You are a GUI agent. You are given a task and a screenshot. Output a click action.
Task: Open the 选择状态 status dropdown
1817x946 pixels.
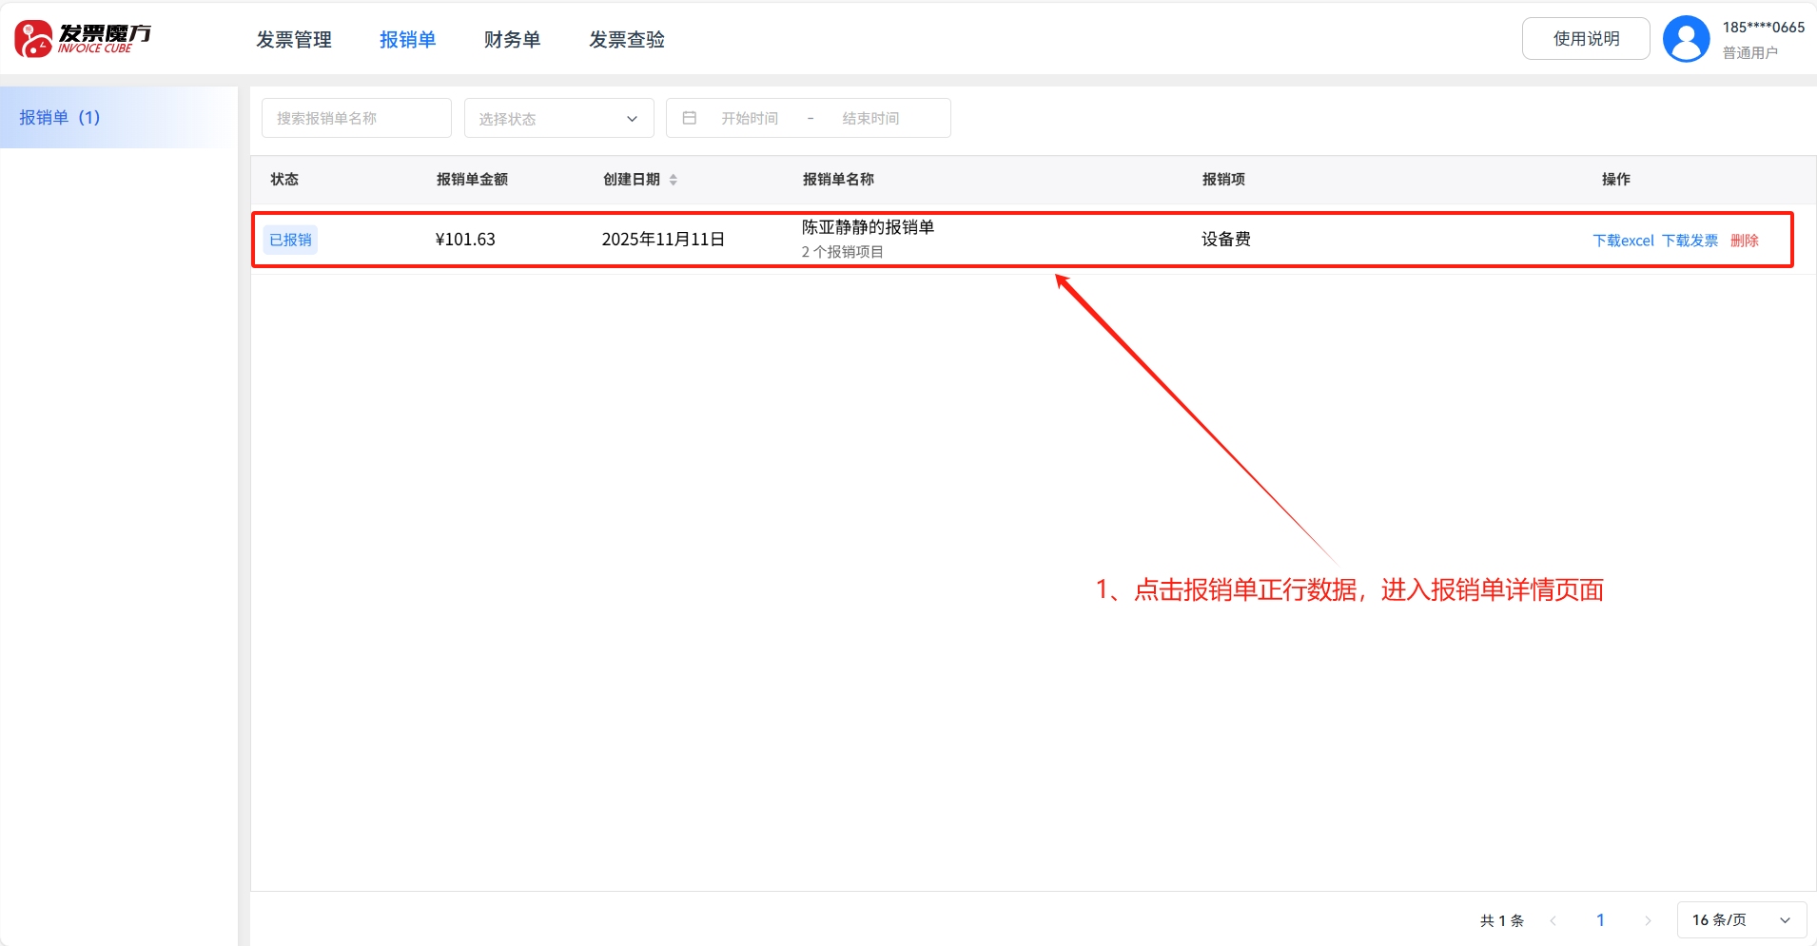[x=558, y=118]
